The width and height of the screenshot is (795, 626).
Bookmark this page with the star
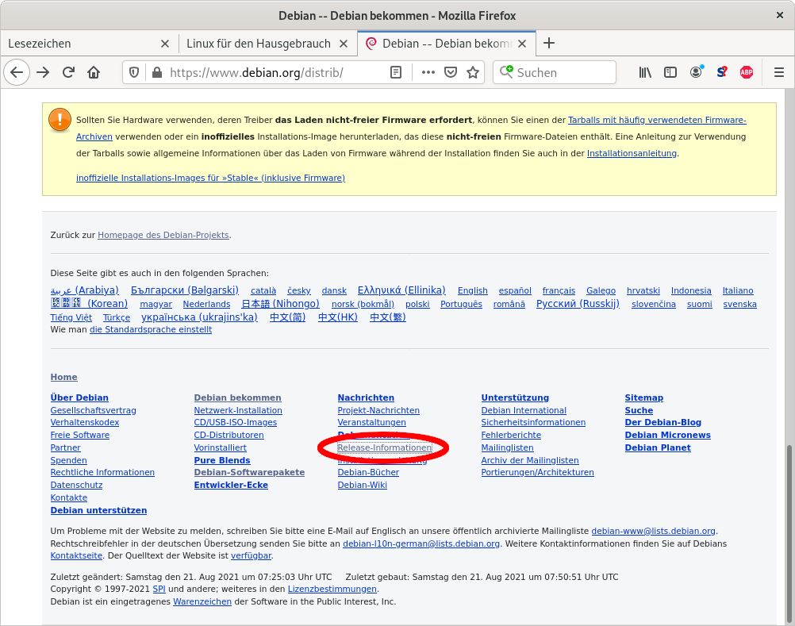pos(473,72)
